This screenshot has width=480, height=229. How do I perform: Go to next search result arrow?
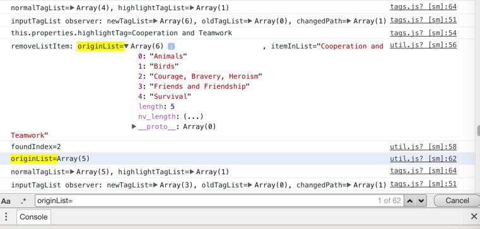click(421, 201)
